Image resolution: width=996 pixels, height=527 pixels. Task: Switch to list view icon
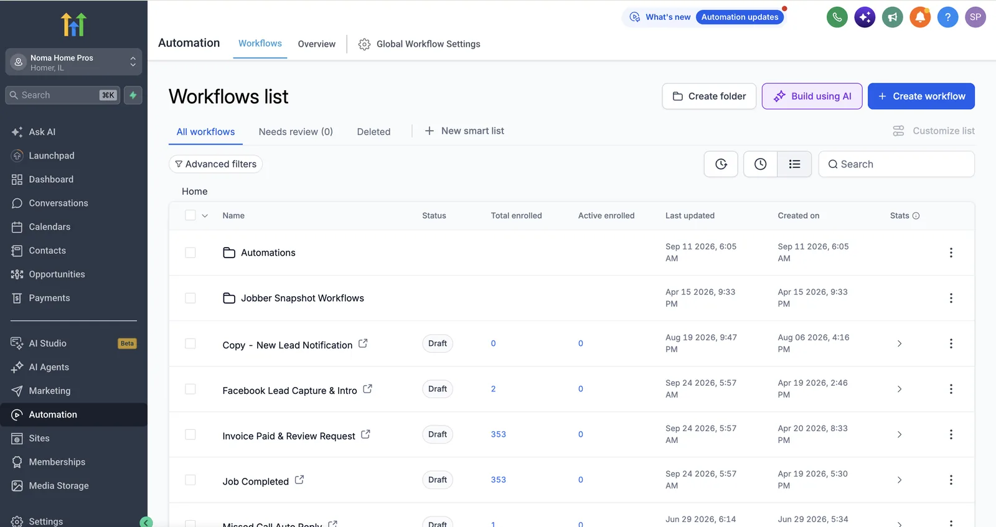(x=794, y=164)
